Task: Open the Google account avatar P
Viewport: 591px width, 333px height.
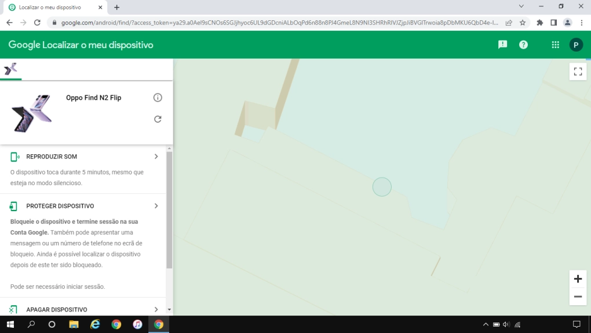Action: [576, 45]
